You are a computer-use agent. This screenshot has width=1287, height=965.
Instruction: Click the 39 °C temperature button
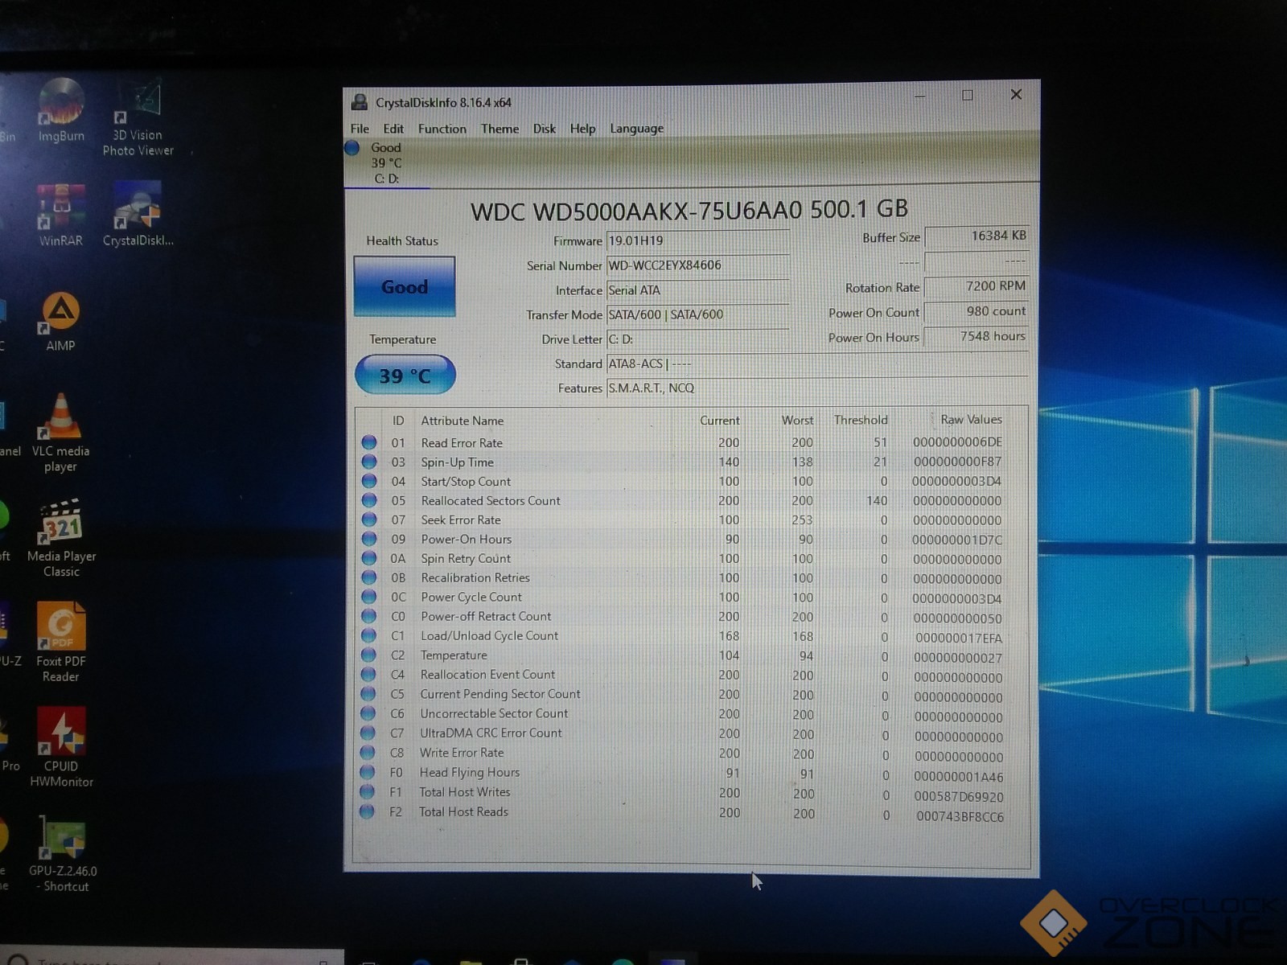pyautogui.click(x=405, y=376)
